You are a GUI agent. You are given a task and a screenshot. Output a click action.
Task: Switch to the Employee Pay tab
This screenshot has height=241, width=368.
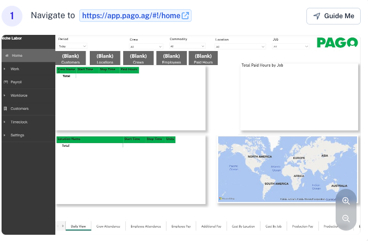tap(181, 226)
